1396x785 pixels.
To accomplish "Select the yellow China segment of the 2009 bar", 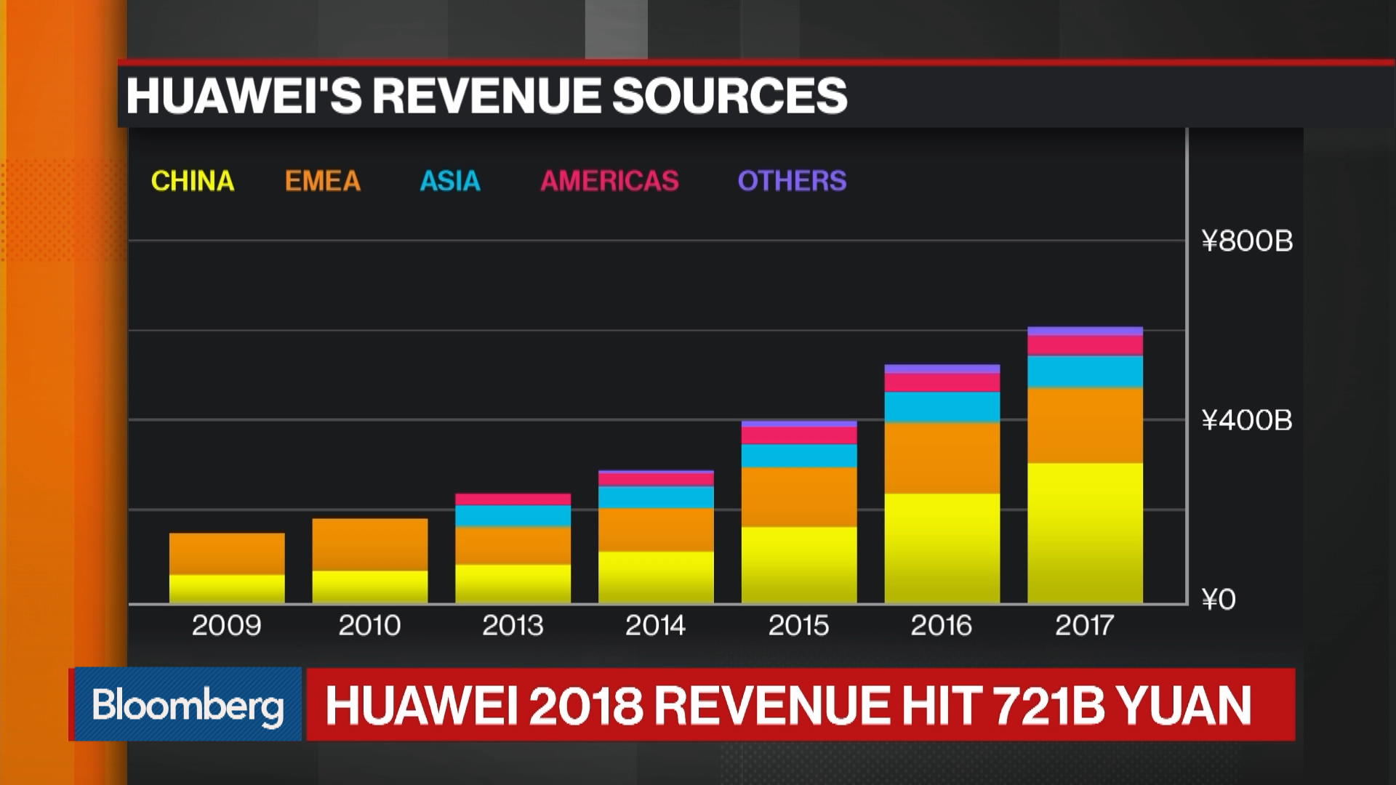I will click(227, 589).
